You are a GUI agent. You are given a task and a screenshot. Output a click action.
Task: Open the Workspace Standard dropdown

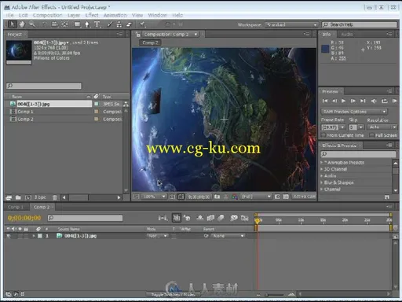(x=291, y=24)
